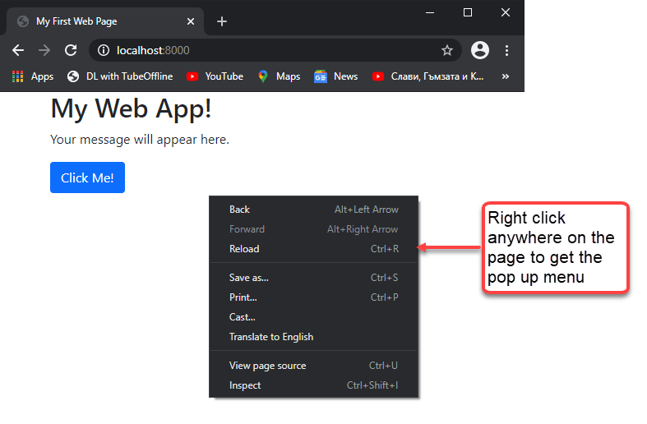Image resolution: width=647 pixels, height=424 pixels.
Task: Click the browser back arrow icon
Action: coord(18,50)
